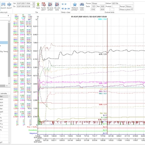This screenshot has height=145, width=145.
Task: Click the Y1 axis label
Action: (18, 17)
